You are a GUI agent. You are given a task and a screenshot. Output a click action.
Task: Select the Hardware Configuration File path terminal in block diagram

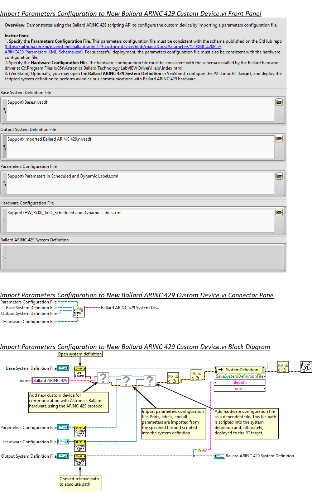click(63, 442)
